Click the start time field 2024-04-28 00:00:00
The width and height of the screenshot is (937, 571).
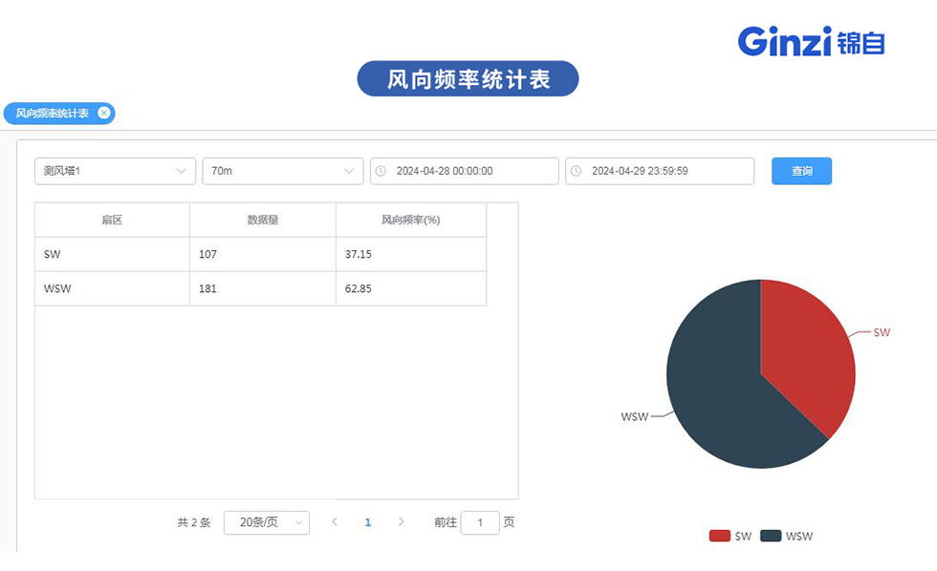tap(465, 171)
